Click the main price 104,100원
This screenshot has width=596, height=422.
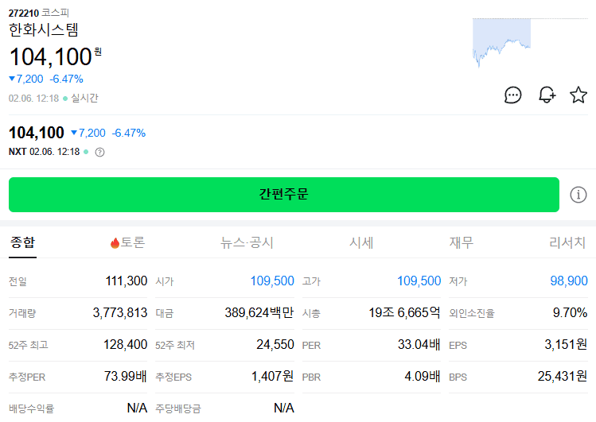point(55,57)
